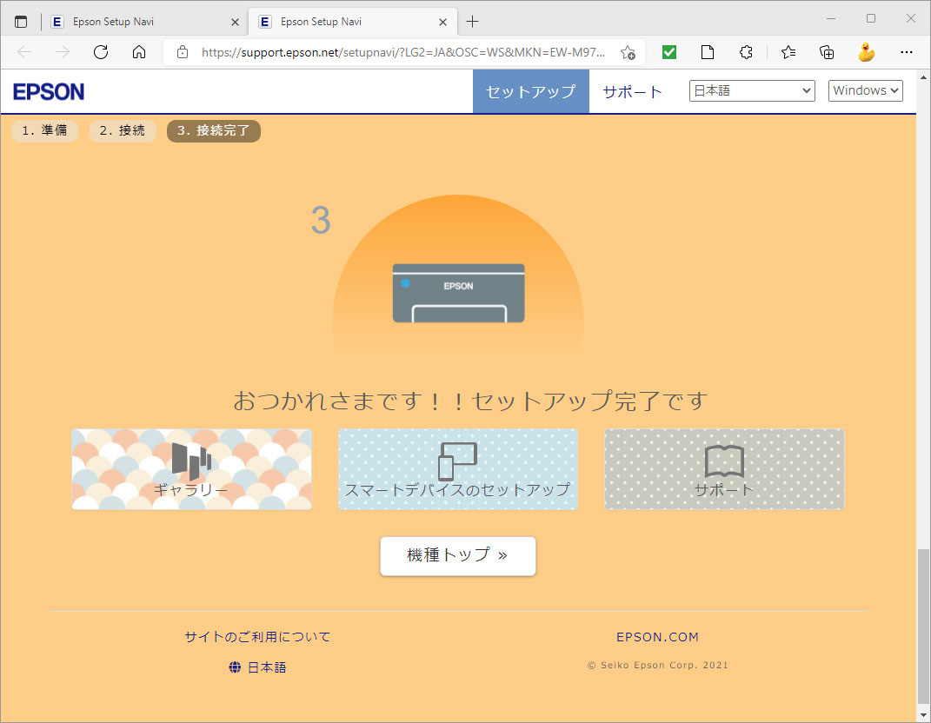Viewport: 931px width, 723px height.
Task: Open the Favorites list icon
Action: pos(788,52)
